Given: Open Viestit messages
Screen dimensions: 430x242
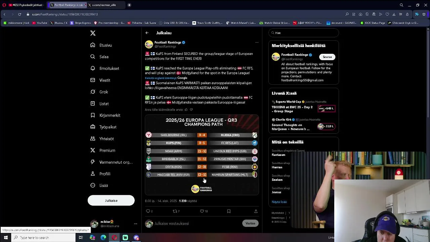Looking at the screenshot, I should (100, 80).
